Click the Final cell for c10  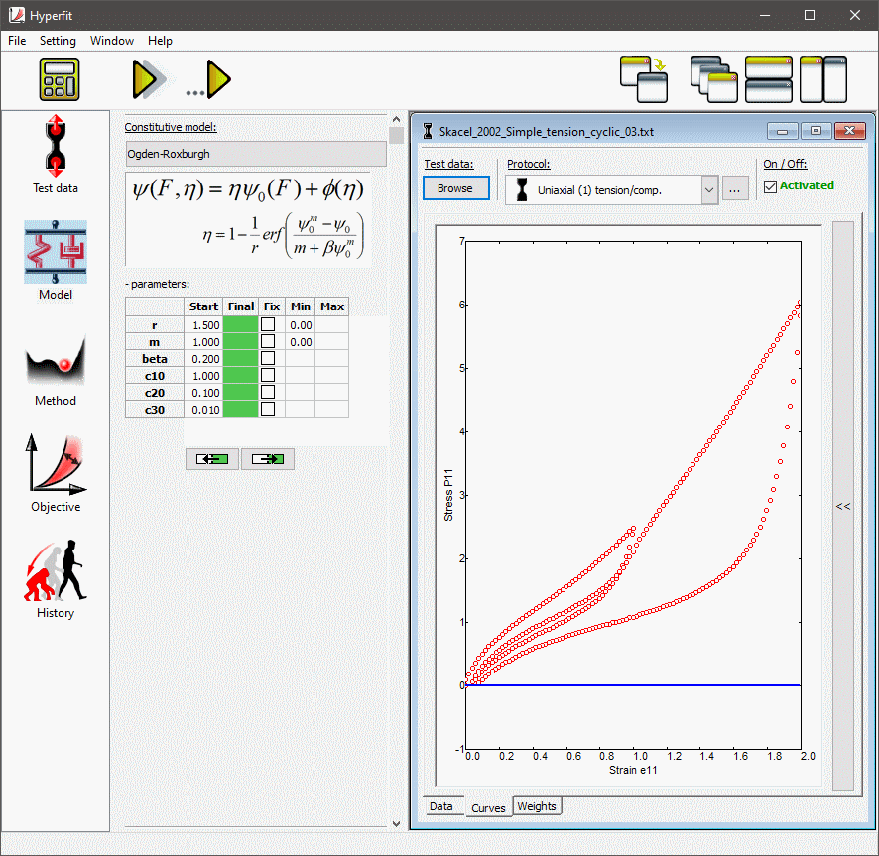pos(240,376)
